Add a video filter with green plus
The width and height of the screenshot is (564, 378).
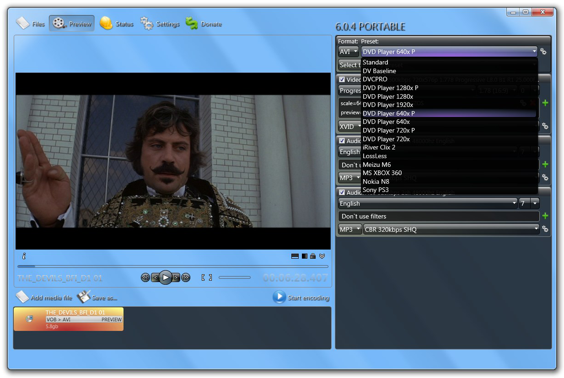545,102
